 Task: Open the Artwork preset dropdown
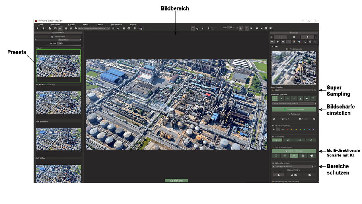[x=294, y=104]
